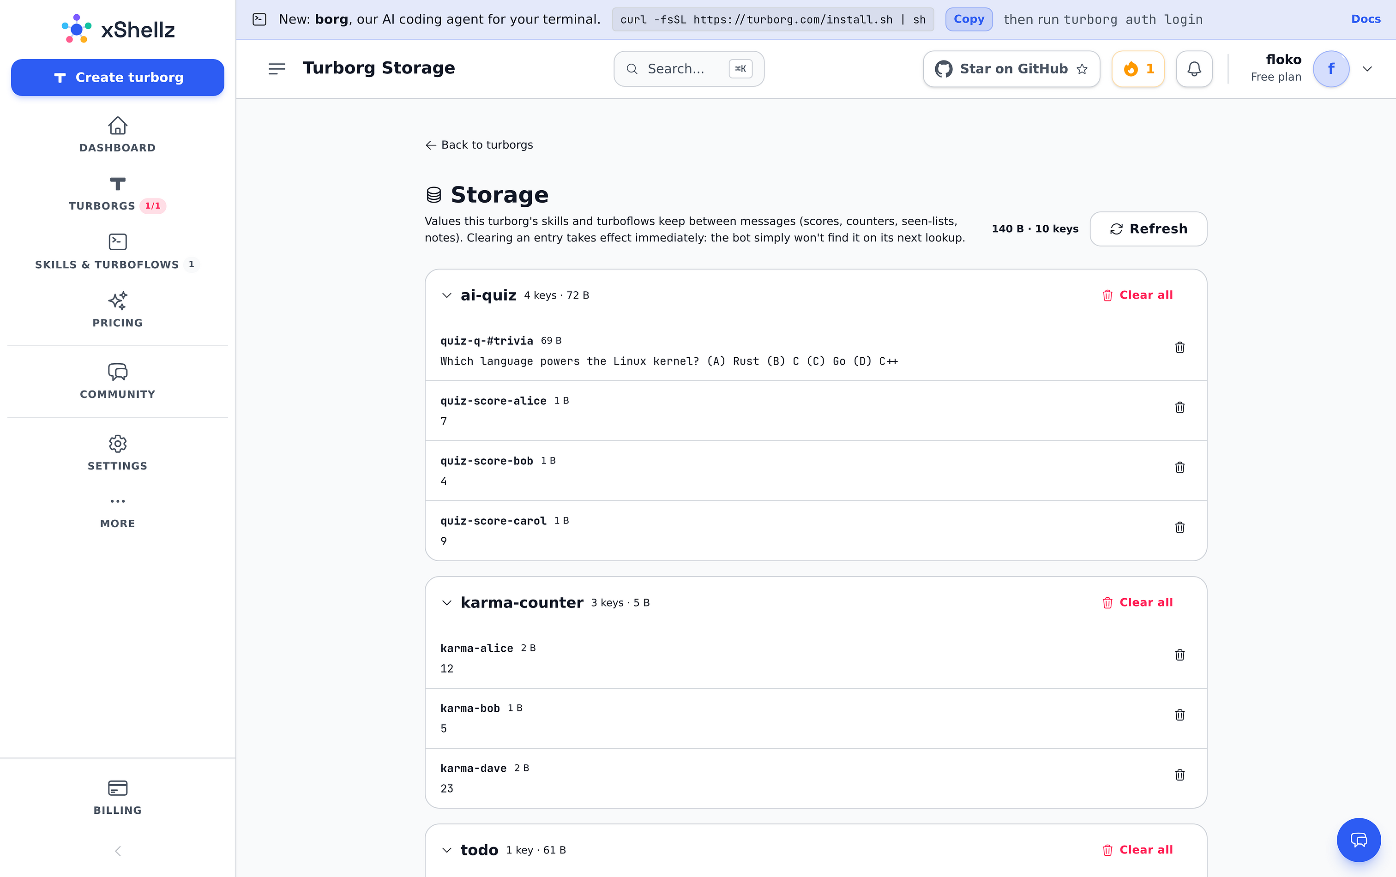
Task: Click the 140 B · 10 keys summary
Action: 1035,228
